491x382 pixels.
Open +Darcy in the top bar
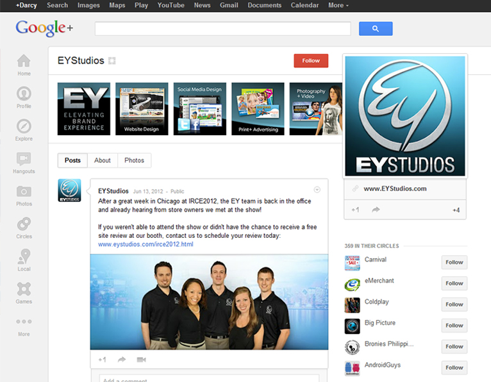point(26,5)
